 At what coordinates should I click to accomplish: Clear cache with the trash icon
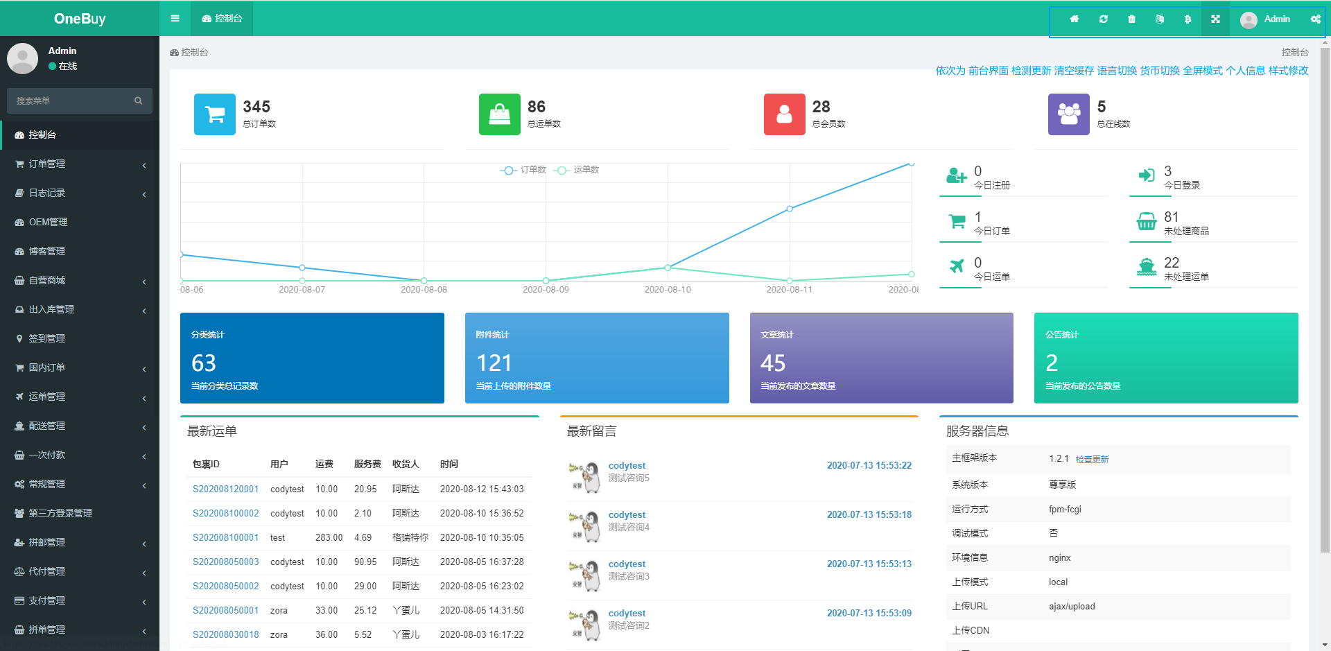click(1131, 19)
